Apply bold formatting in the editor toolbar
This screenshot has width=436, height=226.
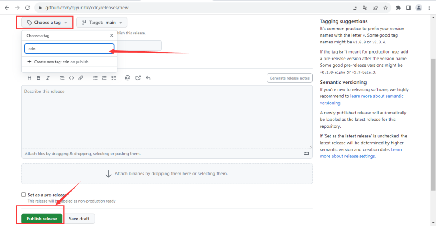coord(39,78)
